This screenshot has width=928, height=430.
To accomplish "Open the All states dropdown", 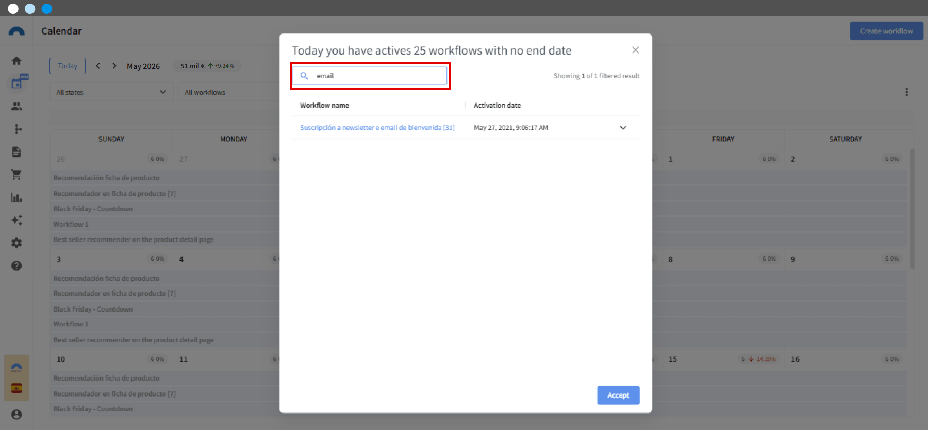I will [x=111, y=92].
